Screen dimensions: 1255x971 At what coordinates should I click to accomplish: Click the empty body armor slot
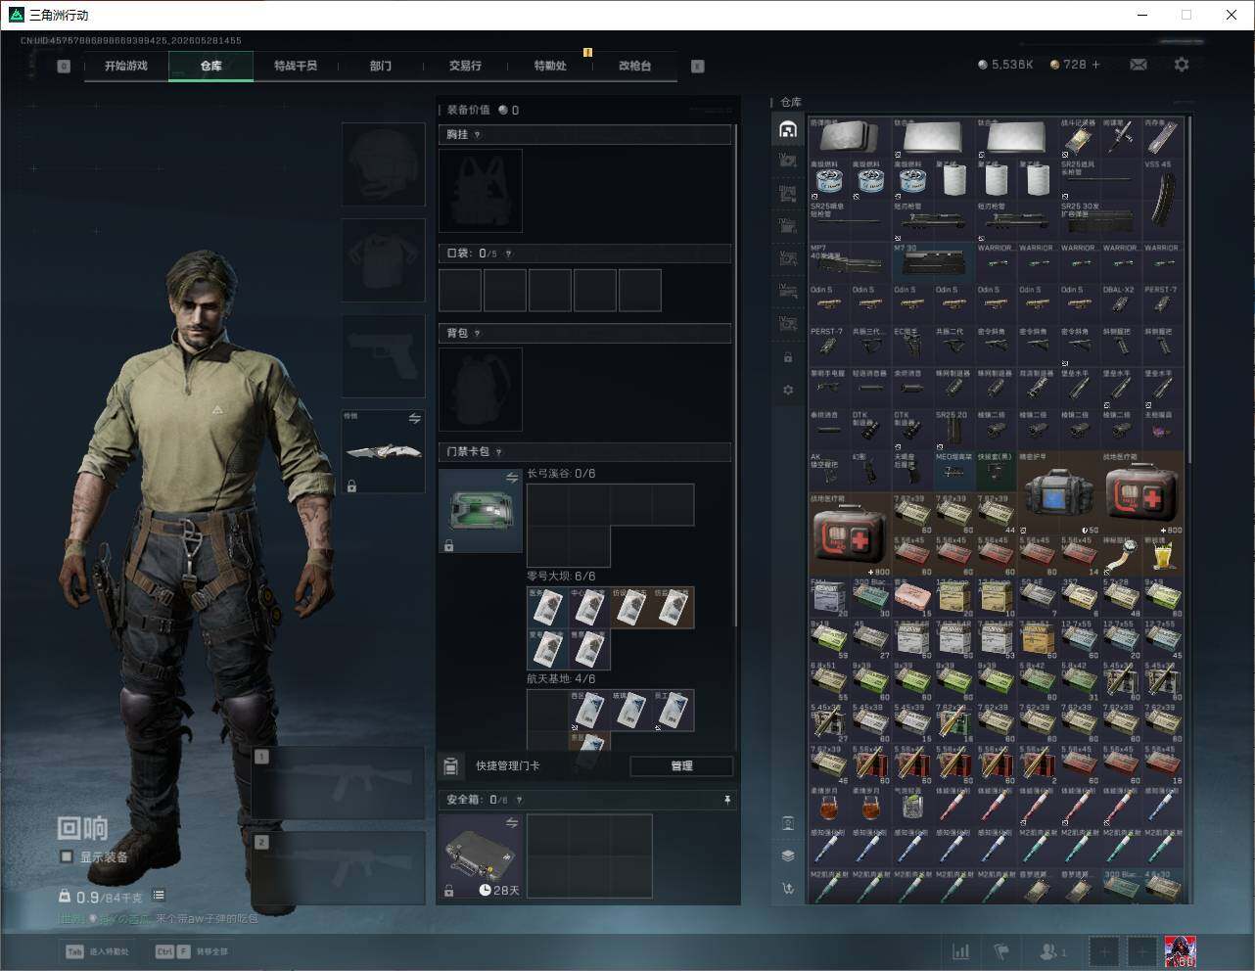(383, 260)
